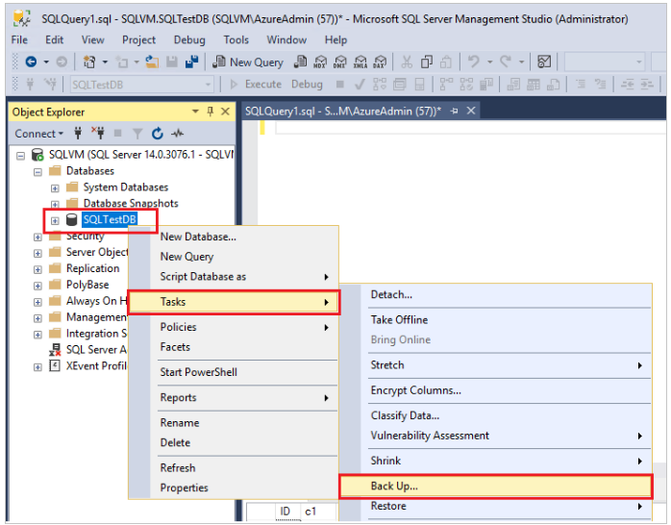Click the Disconnect icon in Object Explorer
Viewport: 671px width, 525px height.
(x=97, y=134)
